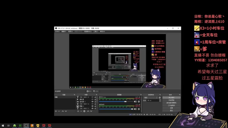Screen dimensions: 228x128
Task: Open 桌面音频 audio settings gear
Action: tap(139, 109)
